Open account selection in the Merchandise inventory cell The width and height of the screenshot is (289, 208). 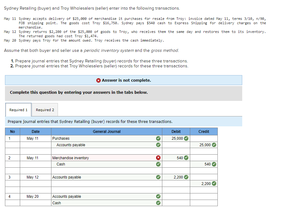[x=102, y=158]
